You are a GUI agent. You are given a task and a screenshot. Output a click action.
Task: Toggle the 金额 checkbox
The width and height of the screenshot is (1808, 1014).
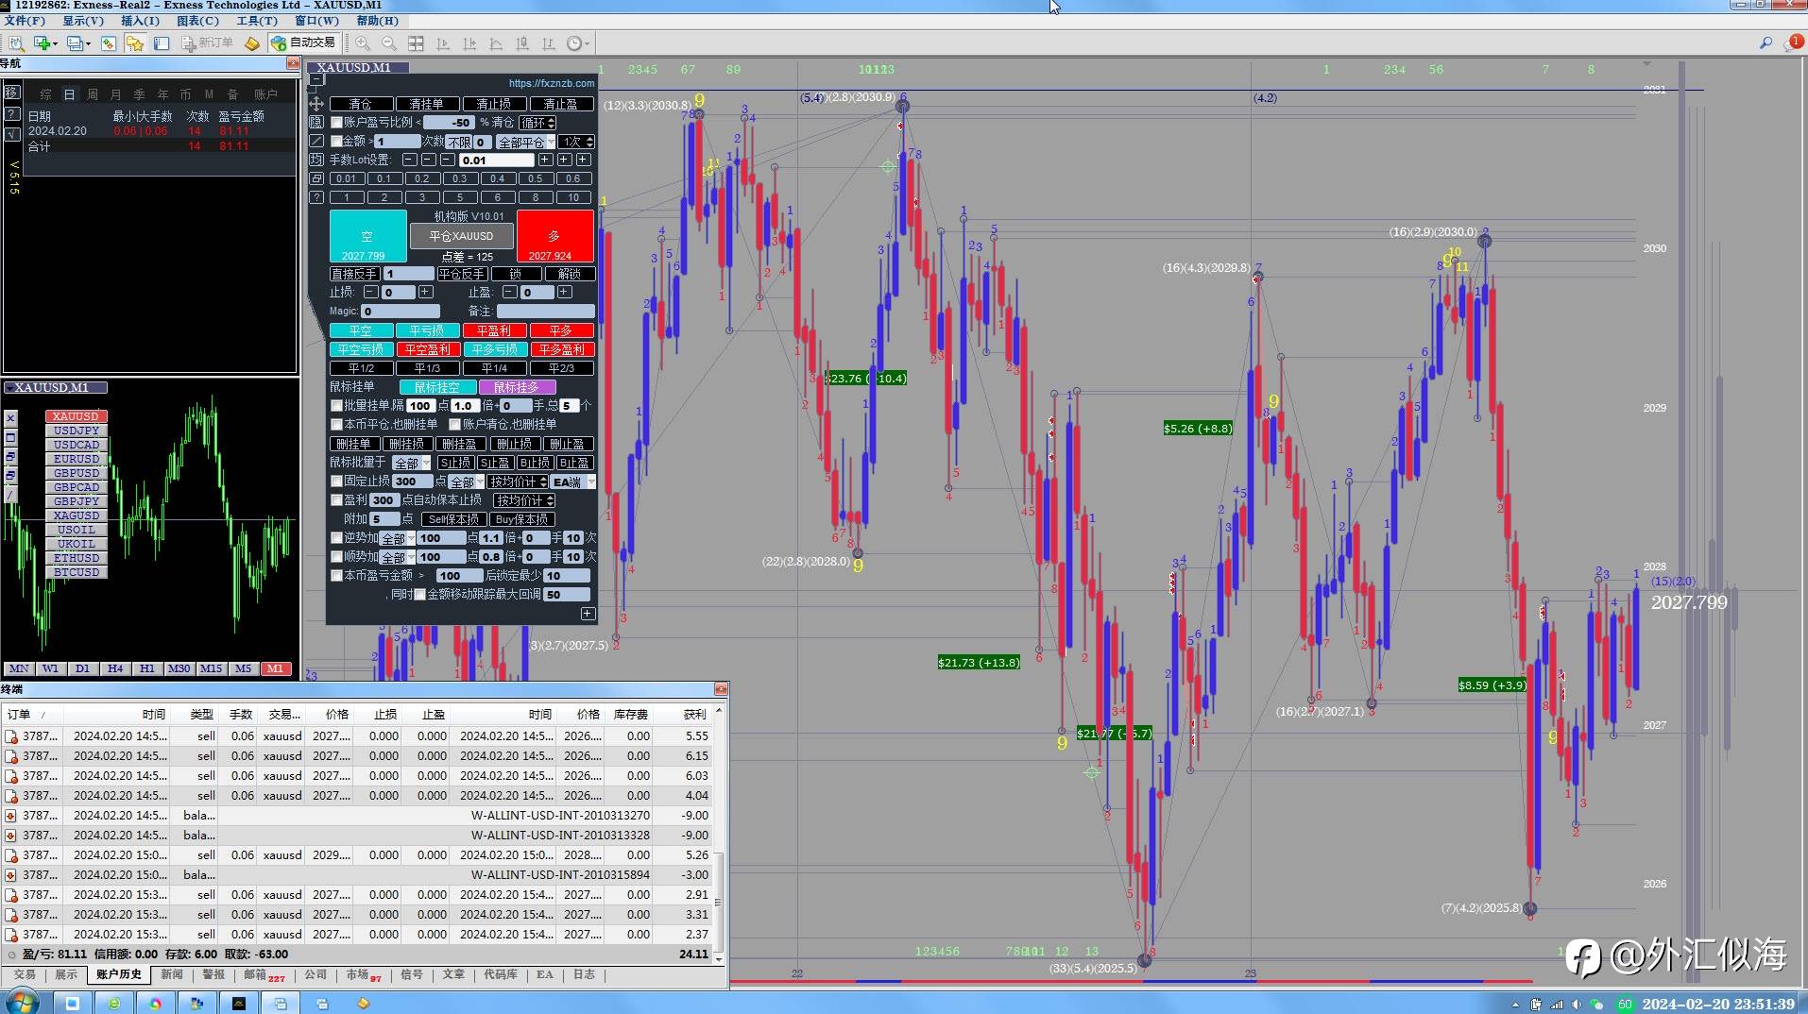click(x=336, y=142)
